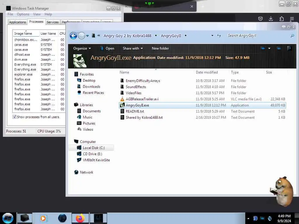Click the Libraries group header
Screen dimensions: 299x224
coord(86,105)
